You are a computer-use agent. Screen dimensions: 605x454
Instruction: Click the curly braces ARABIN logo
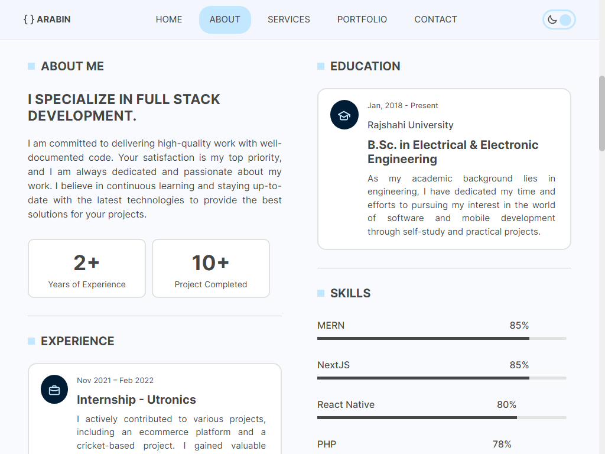click(x=47, y=20)
